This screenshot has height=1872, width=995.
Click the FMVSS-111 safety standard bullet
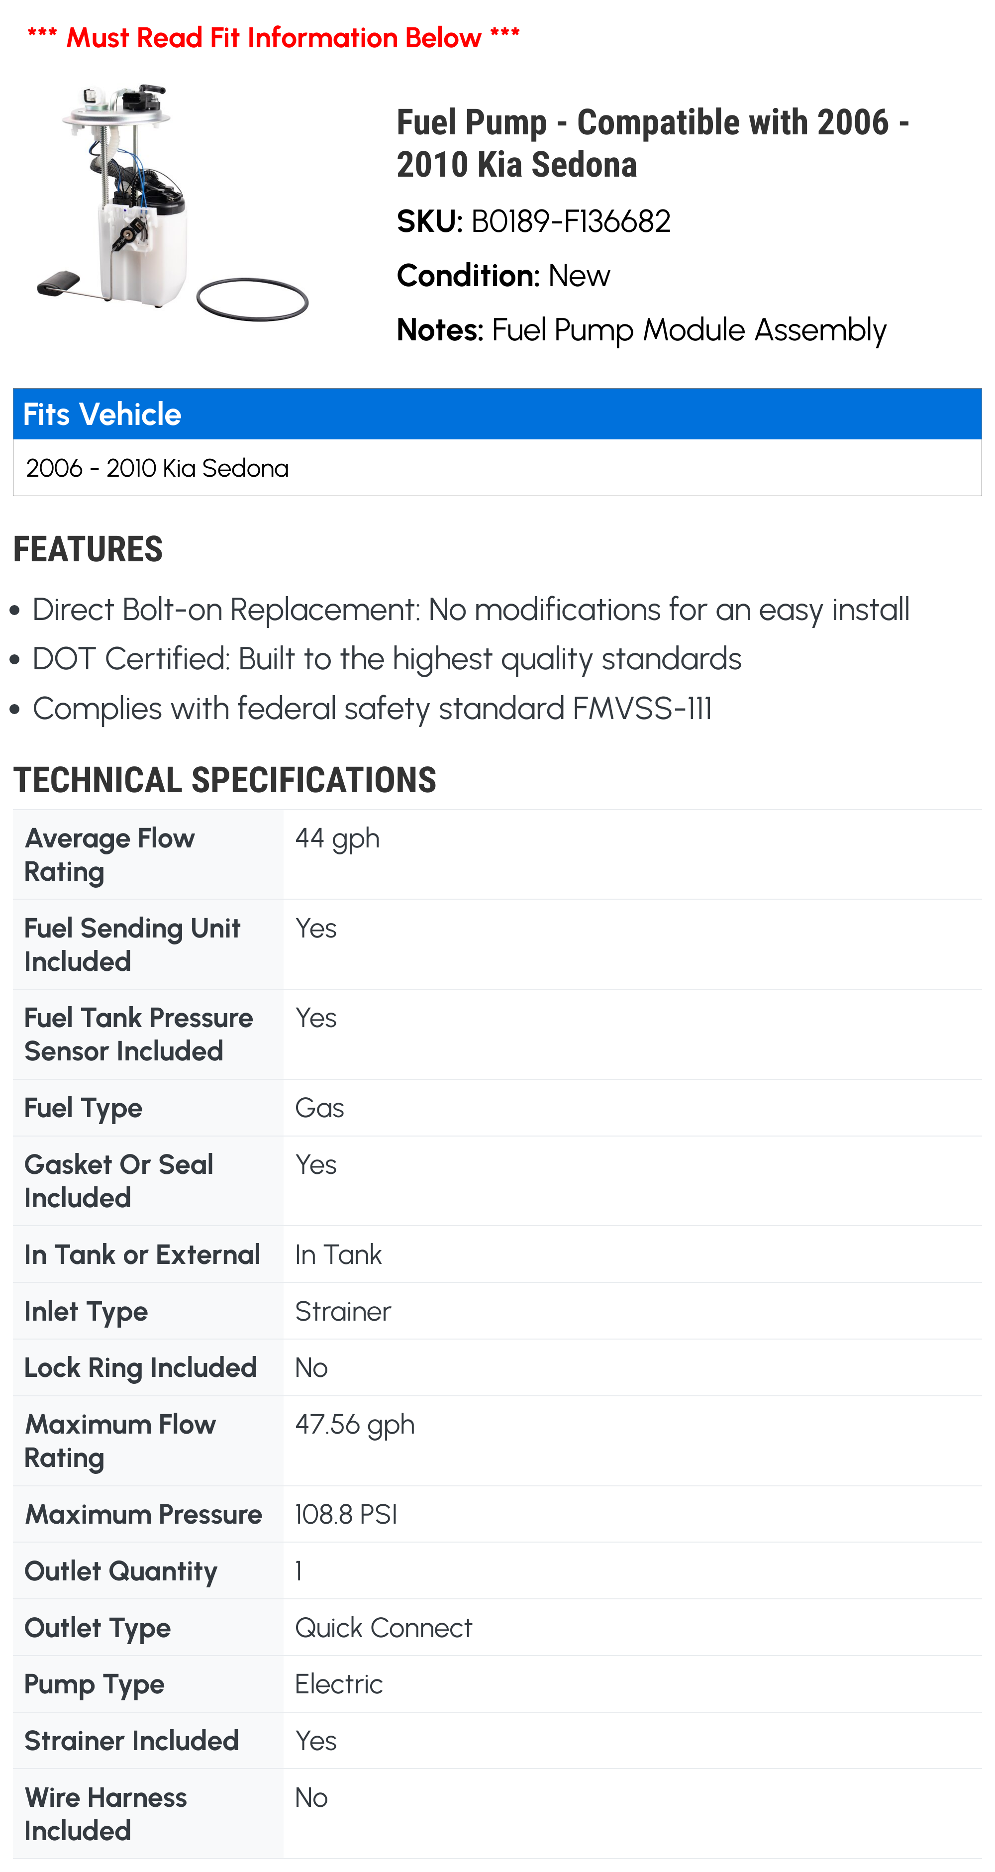(372, 709)
